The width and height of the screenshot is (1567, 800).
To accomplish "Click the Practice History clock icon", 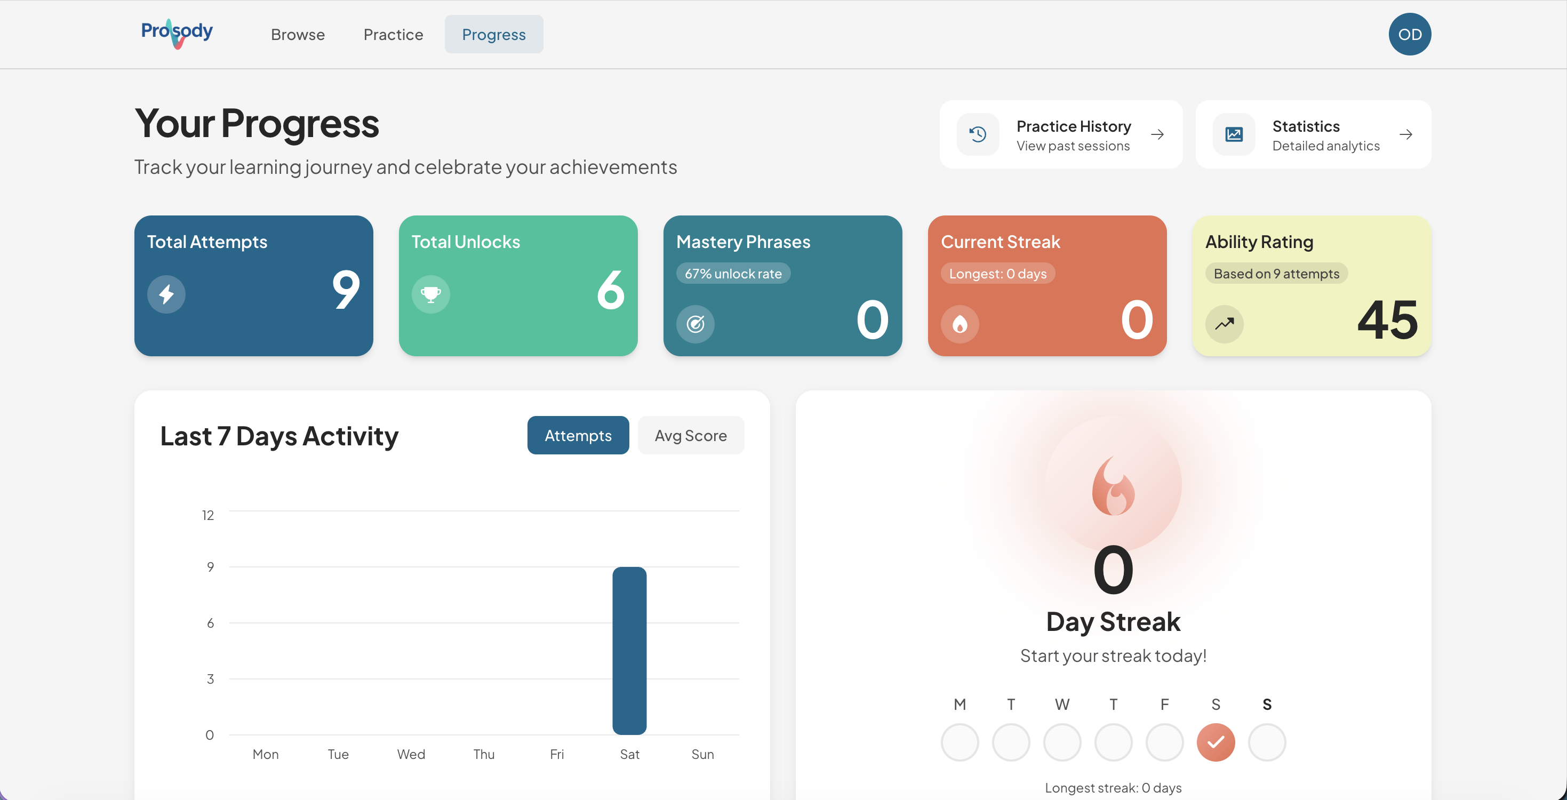I will click(x=978, y=134).
